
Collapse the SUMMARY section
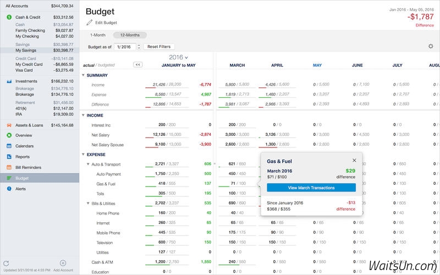(x=83, y=75)
